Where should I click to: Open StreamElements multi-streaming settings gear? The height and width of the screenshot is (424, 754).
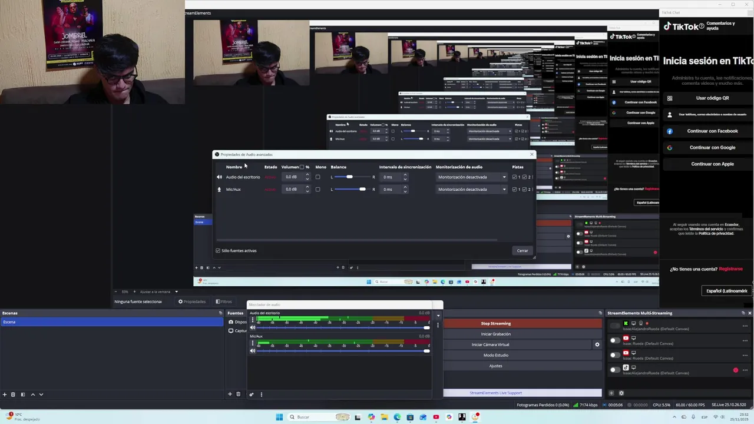[x=621, y=393]
